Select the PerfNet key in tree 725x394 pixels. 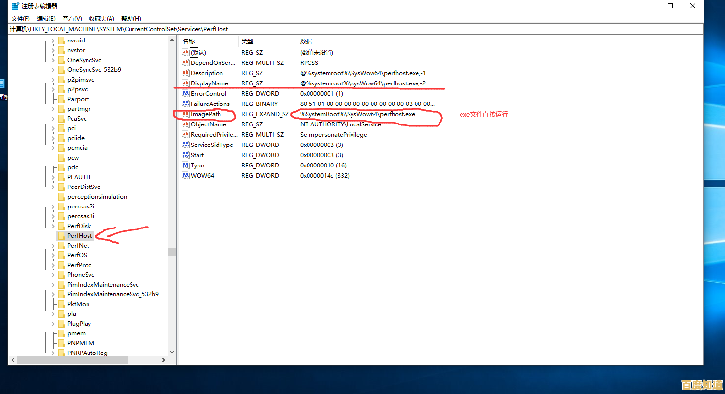tap(78, 246)
